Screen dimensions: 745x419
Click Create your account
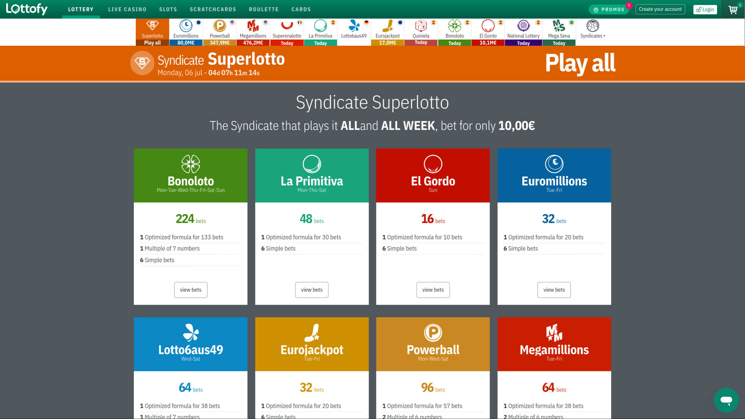tap(660, 9)
